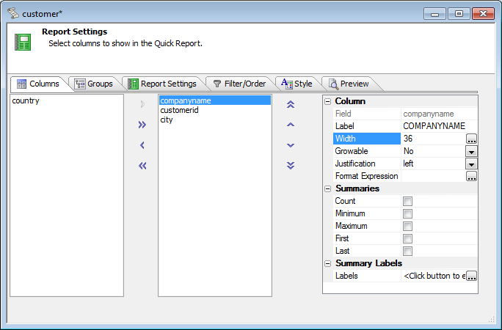
Task: Enable the Count summary checkbox
Action: 407,201
